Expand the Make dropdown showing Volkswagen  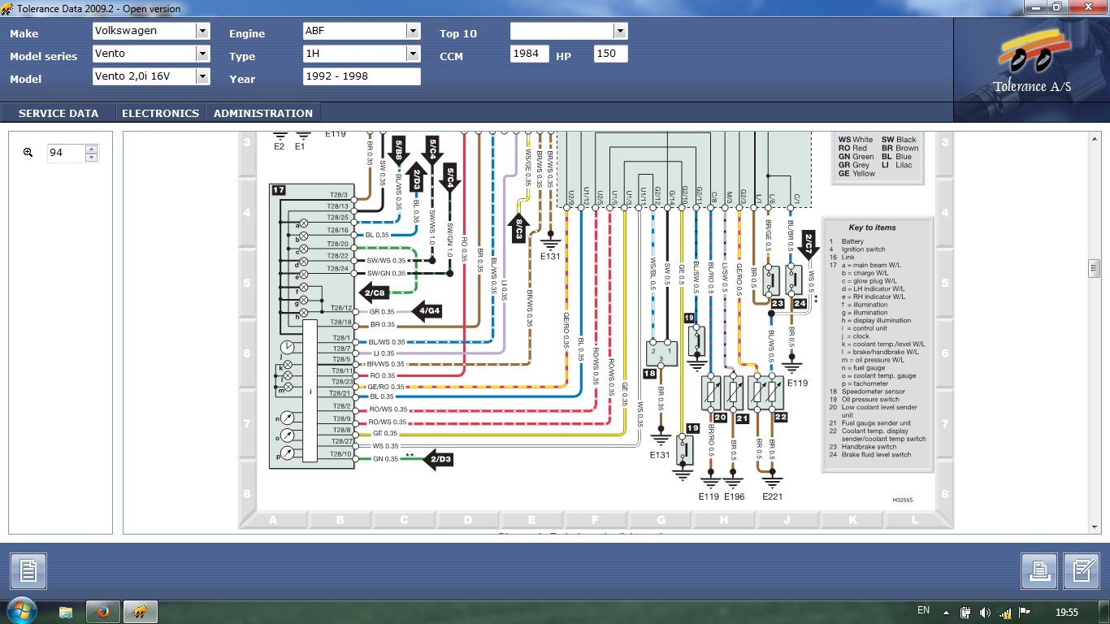(202, 31)
